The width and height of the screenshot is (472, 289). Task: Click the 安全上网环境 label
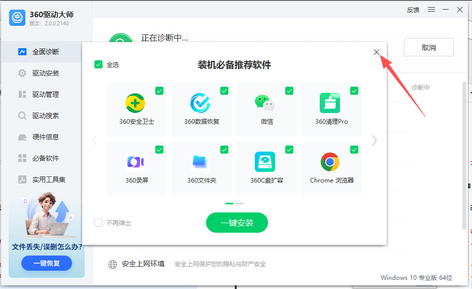[143, 264]
